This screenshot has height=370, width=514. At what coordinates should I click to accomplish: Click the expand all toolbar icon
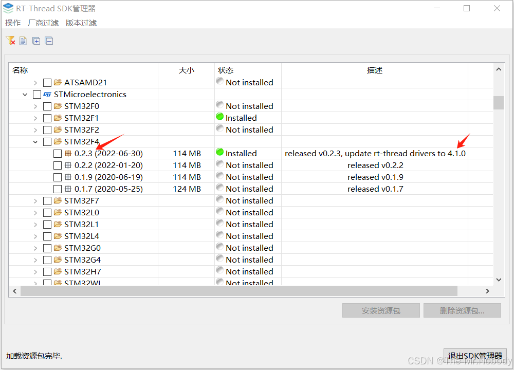[36, 41]
